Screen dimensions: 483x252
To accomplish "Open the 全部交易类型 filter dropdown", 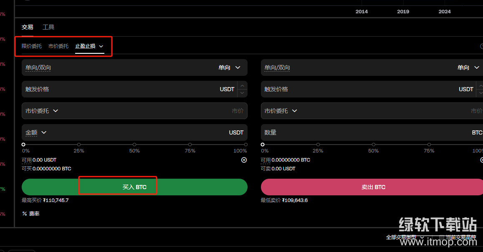I will pos(405,237).
